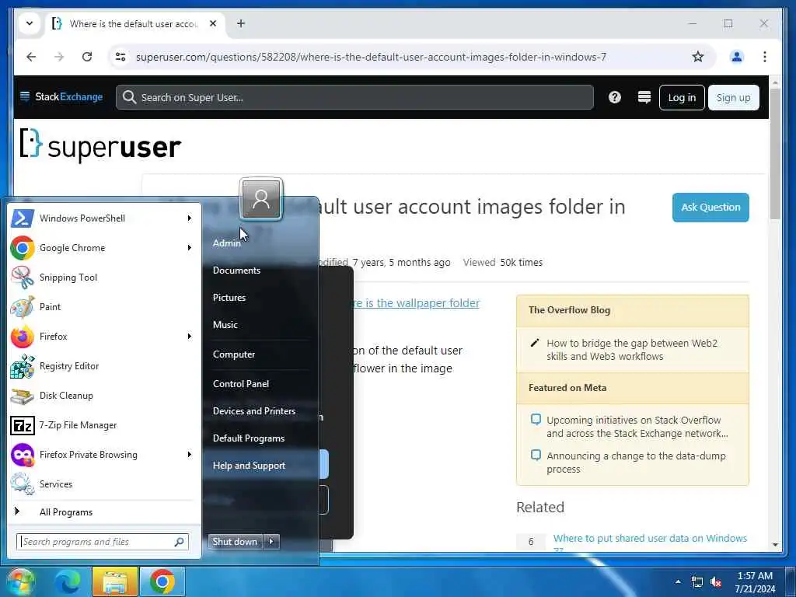
Task: Click the user account picture icon
Action: [x=261, y=199]
